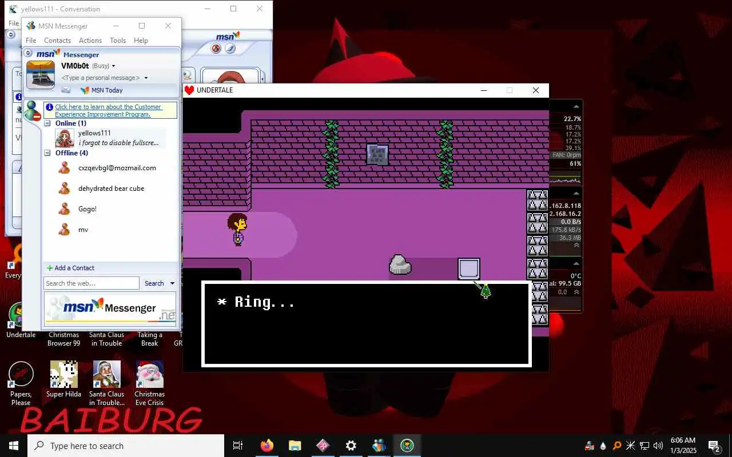Click the Search button in MSN Messenger

click(x=154, y=283)
